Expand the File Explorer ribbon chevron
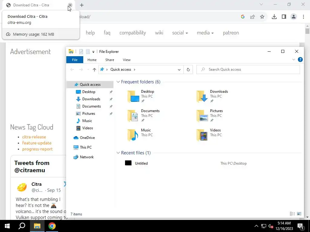This screenshot has height=232, width=310. coord(294,60)
